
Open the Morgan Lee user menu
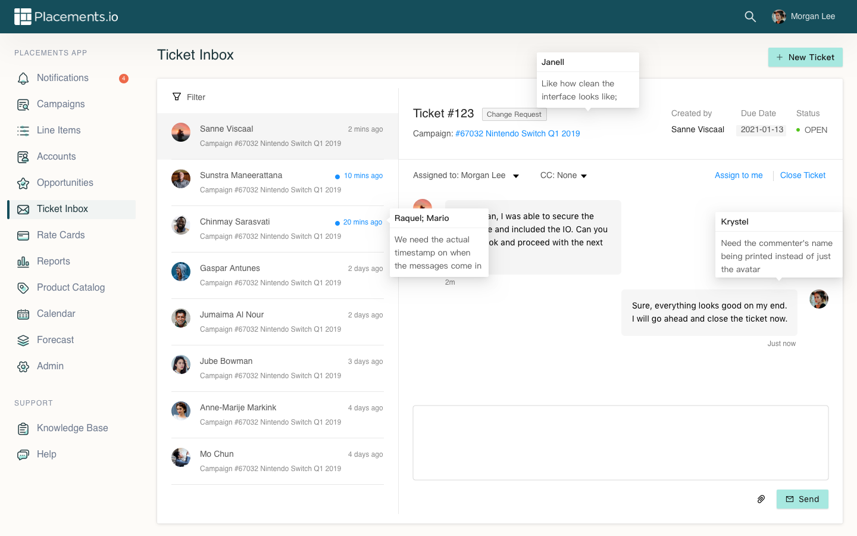click(x=803, y=17)
